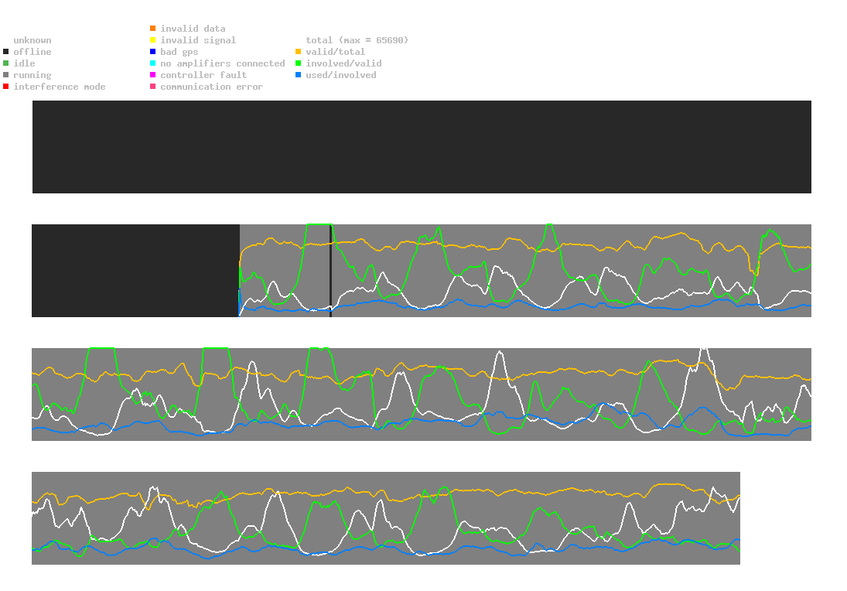Click the blue used/involved swatch
Screen dimensions: 847x591
click(298, 75)
